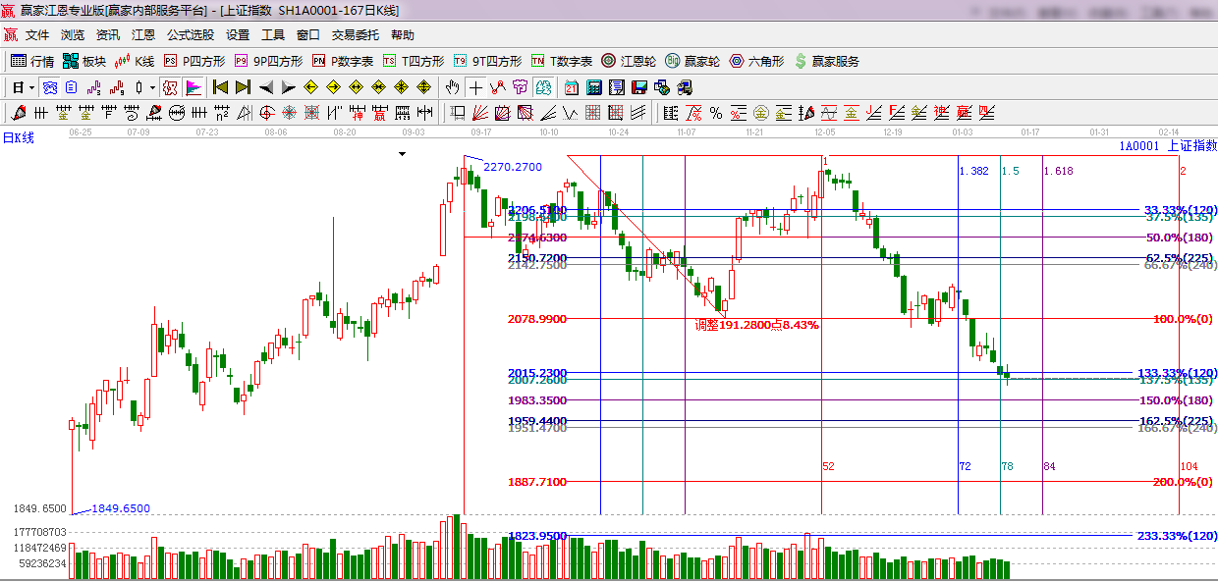Toggle the pressed colored flag indicator button
The image size is (1218, 582).
[x=193, y=87]
